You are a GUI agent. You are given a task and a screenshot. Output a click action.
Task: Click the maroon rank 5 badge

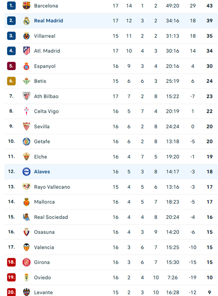12,66
